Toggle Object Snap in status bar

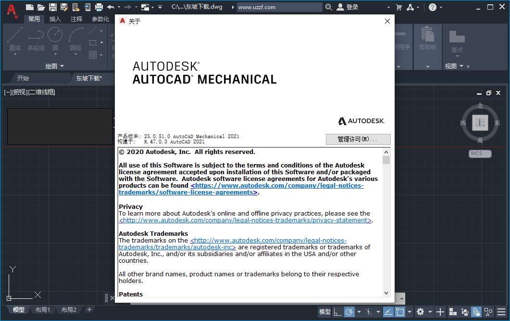coord(400,312)
